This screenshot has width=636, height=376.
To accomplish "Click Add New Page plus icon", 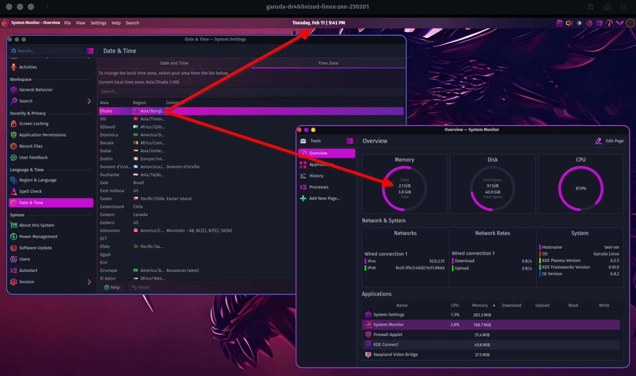I will pyautogui.click(x=303, y=198).
